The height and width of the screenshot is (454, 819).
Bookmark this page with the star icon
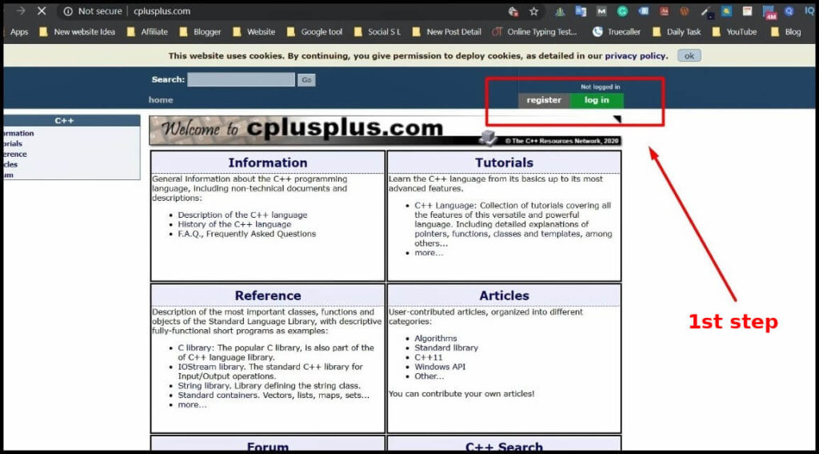533,11
